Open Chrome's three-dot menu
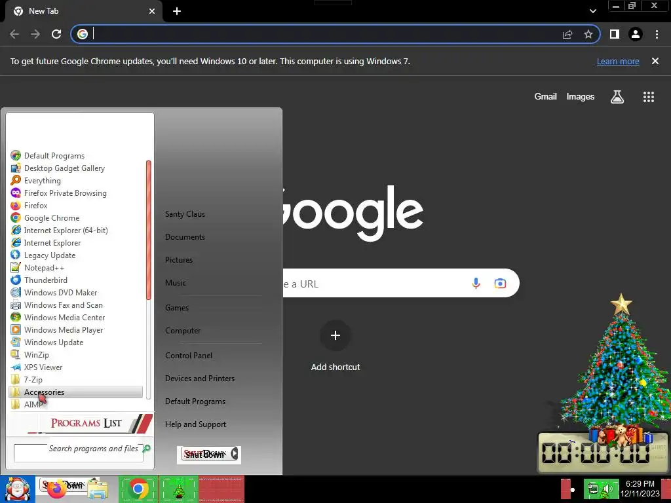The width and height of the screenshot is (671, 503). click(x=657, y=34)
